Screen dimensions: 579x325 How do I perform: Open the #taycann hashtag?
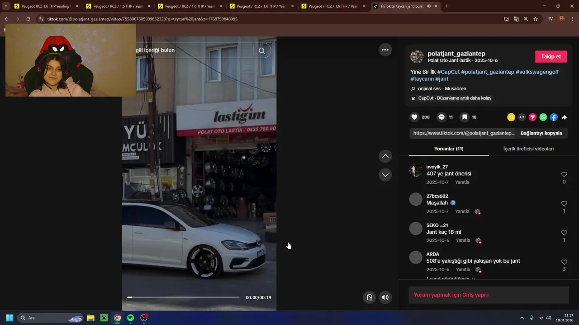coord(422,79)
